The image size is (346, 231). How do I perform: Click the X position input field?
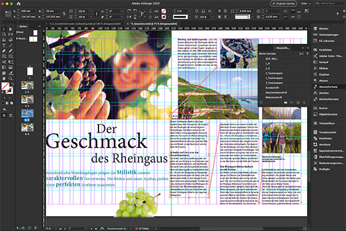(x=28, y=11)
